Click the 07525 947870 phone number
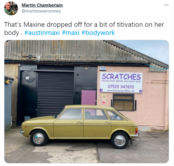 coord(121,87)
